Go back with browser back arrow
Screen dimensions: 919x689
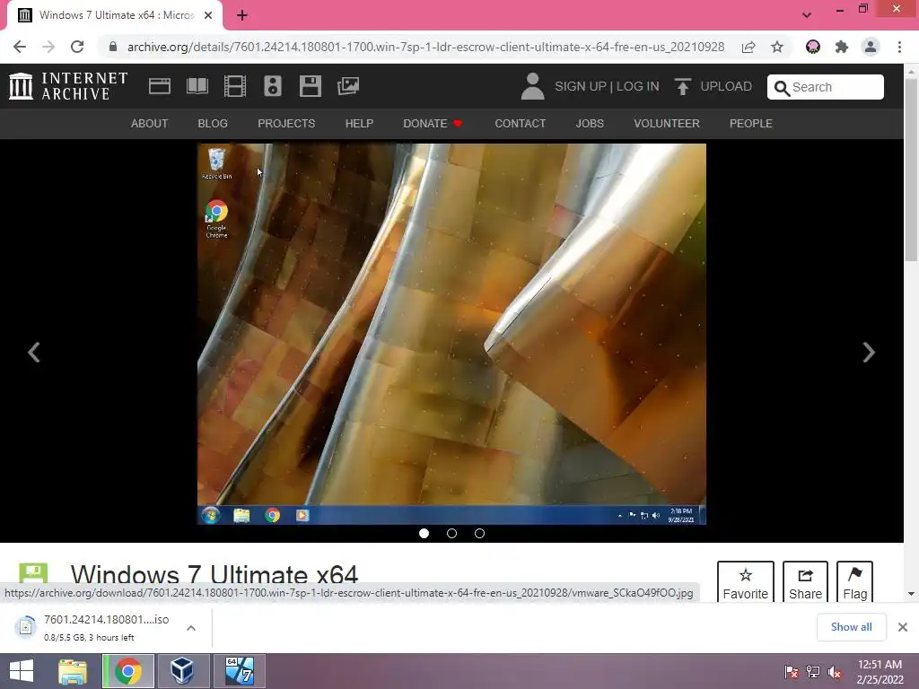click(x=20, y=47)
